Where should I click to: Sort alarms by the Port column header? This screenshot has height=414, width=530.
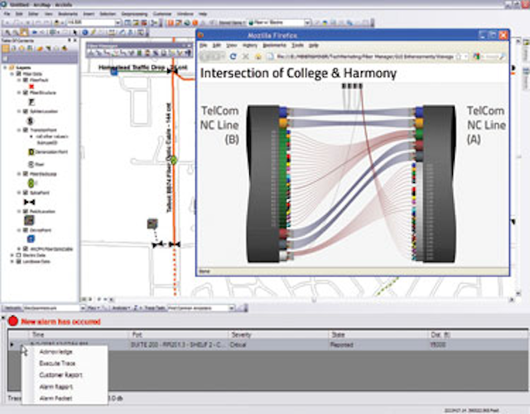pos(178,335)
